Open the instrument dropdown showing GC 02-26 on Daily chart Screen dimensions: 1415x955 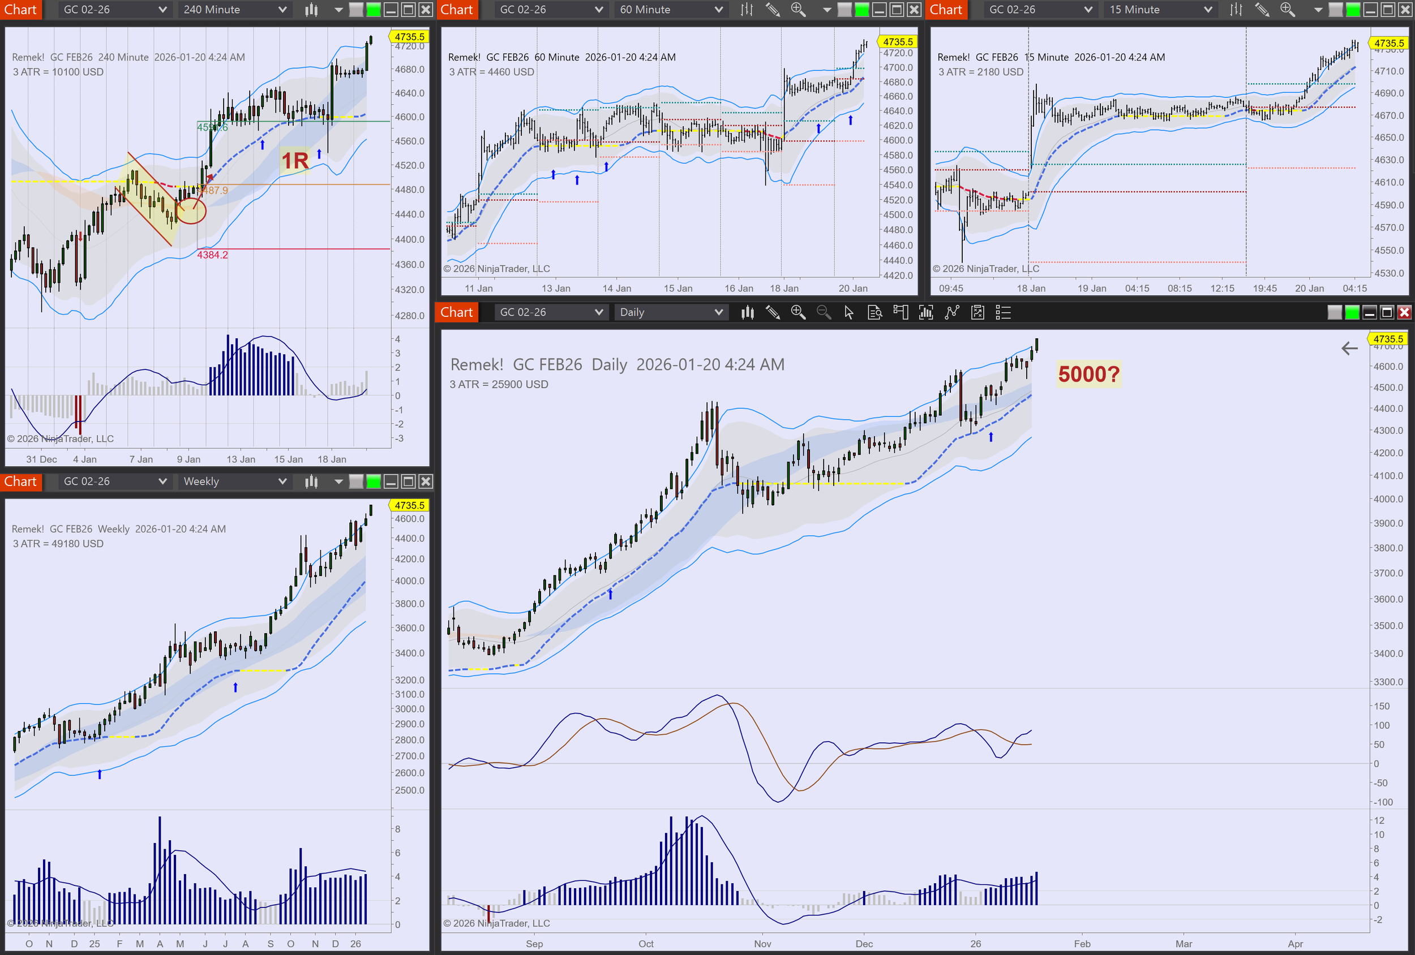(551, 312)
